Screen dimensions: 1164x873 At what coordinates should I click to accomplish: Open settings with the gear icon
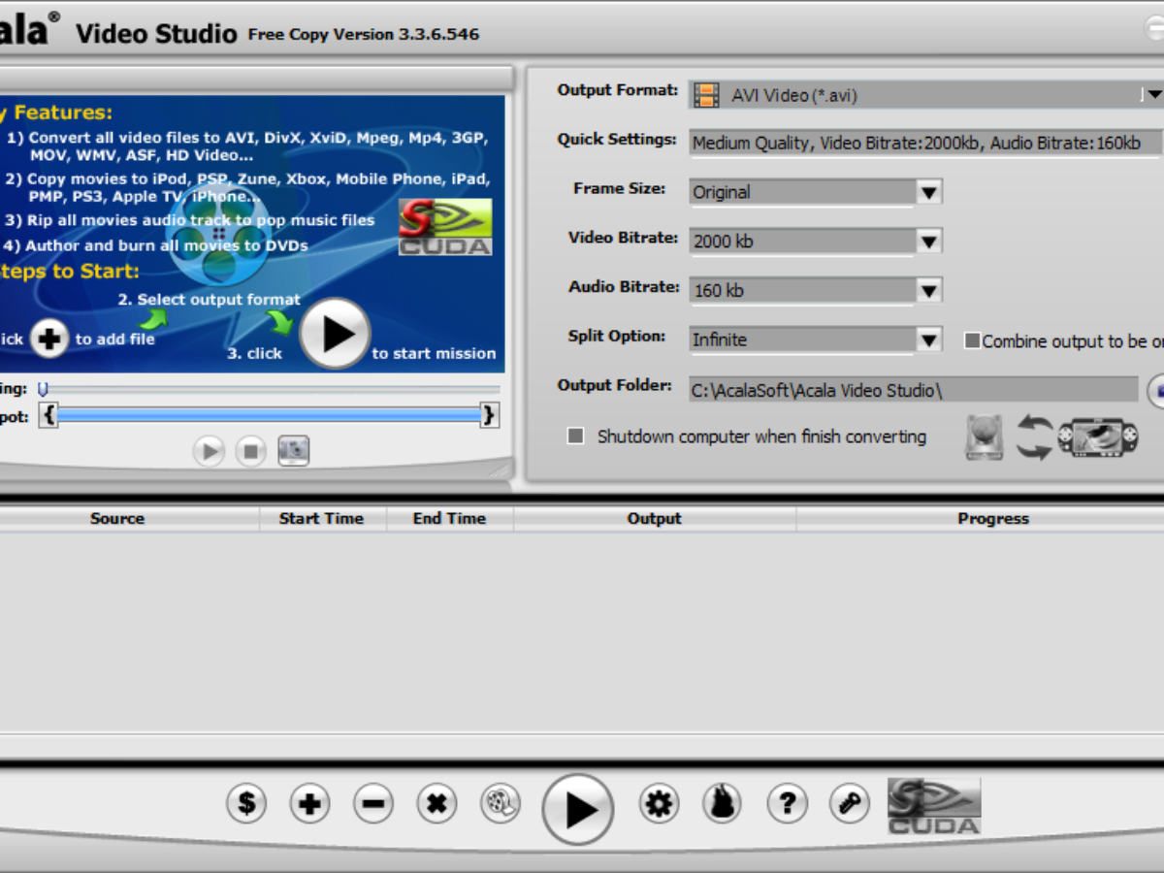(659, 804)
